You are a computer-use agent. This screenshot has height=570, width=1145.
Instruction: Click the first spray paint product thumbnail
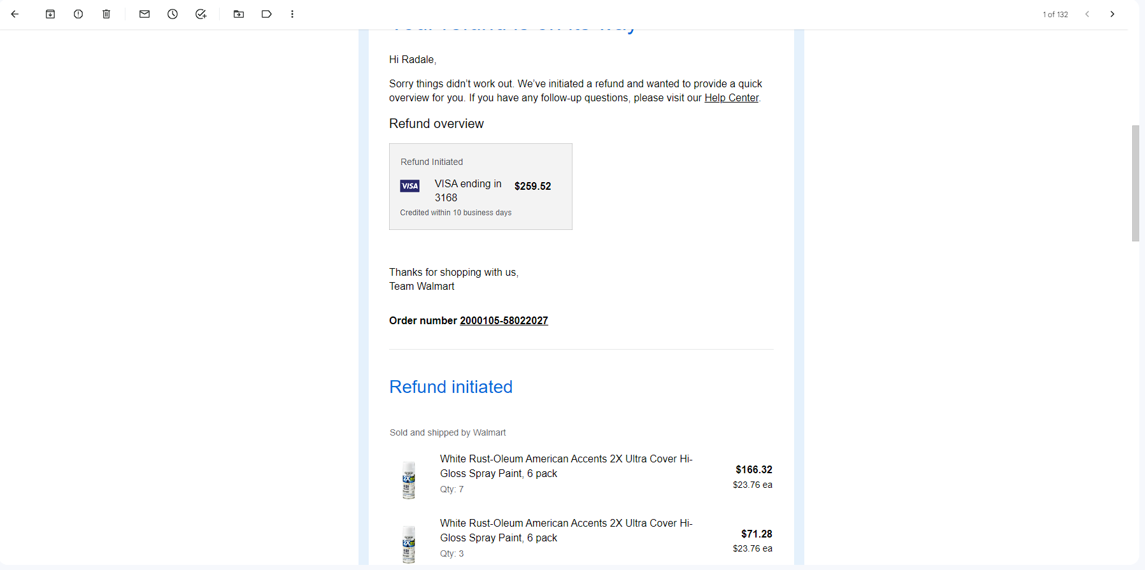(x=408, y=480)
